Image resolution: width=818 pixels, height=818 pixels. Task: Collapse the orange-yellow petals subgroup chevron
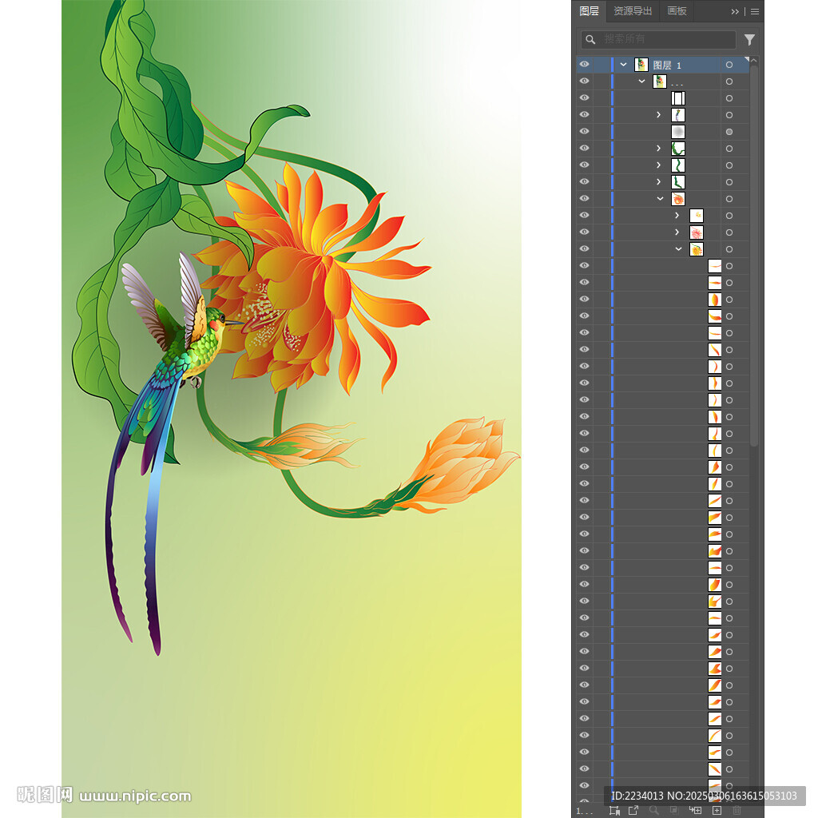click(678, 249)
